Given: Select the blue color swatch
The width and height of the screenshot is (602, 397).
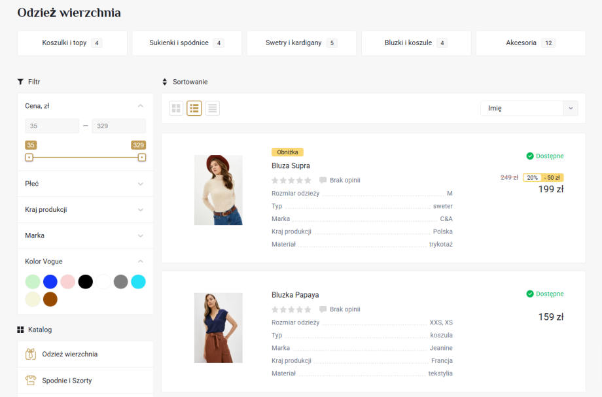Looking at the screenshot, I should pos(50,282).
